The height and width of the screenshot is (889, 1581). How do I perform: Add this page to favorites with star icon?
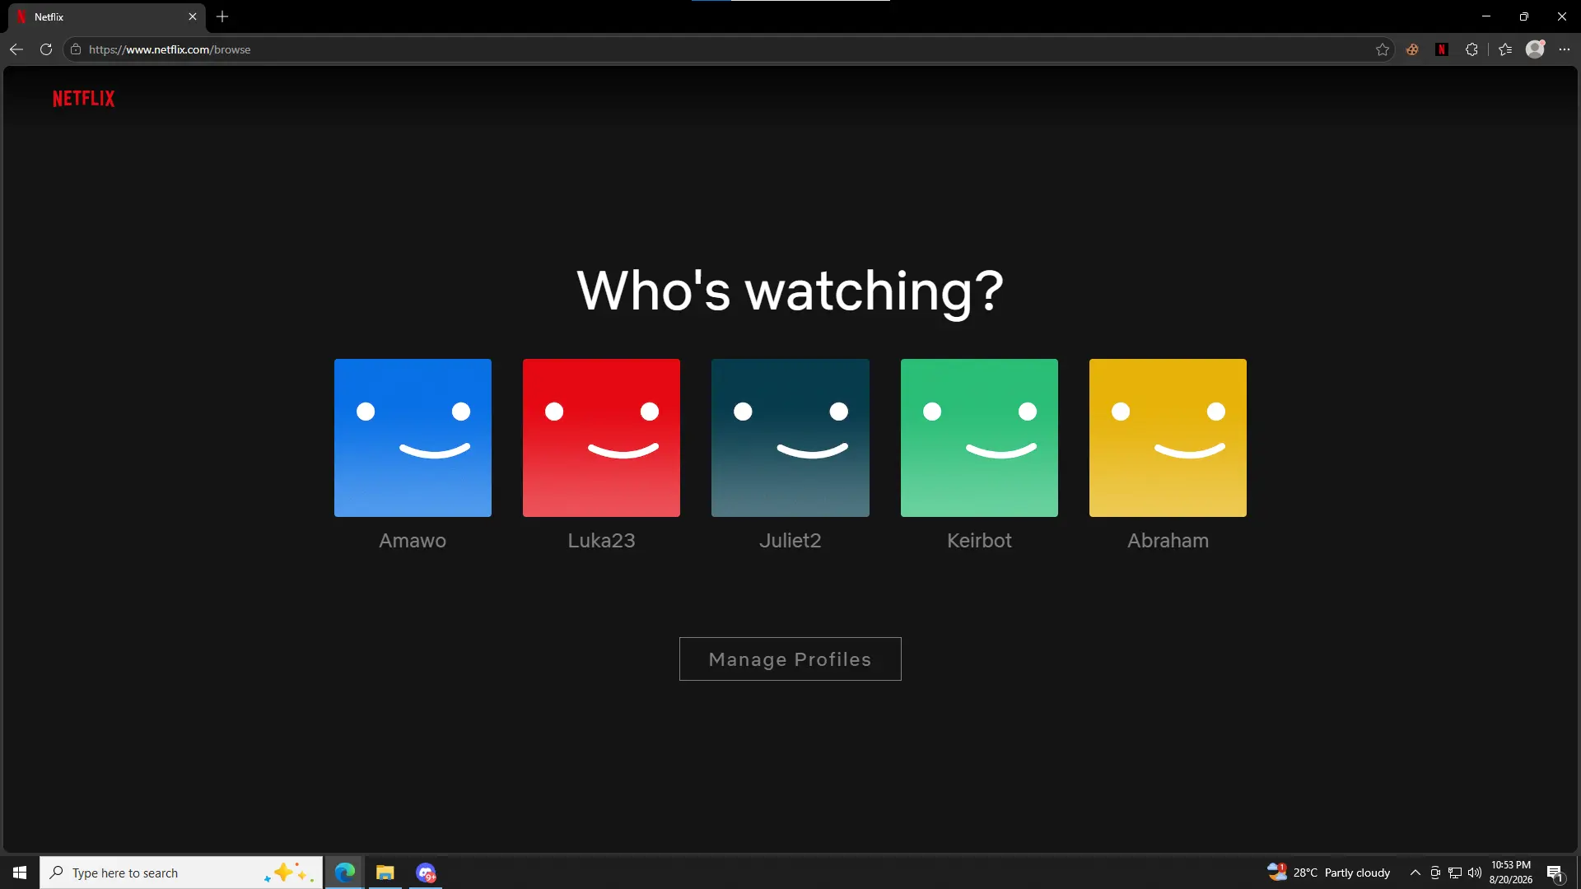(x=1383, y=49)
